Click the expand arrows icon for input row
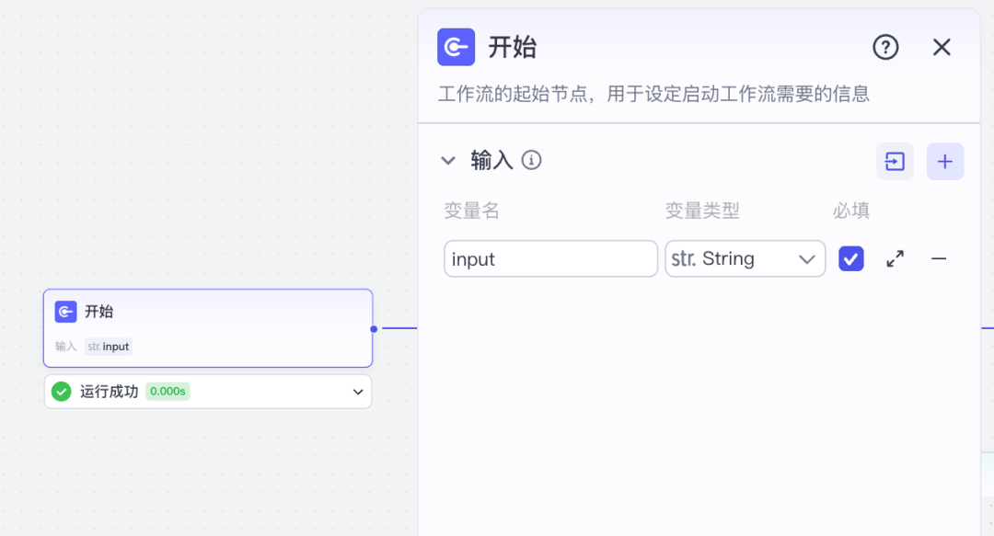Image resolution: width=994 pixels, height=536 pixels. click(895, 259)
